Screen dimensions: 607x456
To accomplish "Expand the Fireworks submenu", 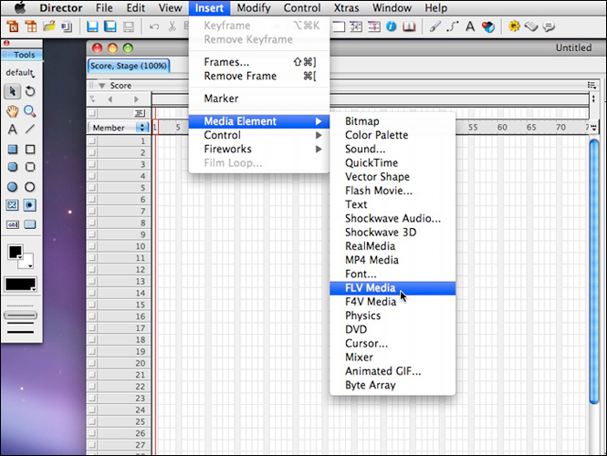I will 258,149.
